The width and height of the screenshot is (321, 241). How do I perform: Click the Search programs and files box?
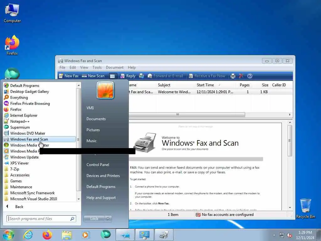pos(41,219)
